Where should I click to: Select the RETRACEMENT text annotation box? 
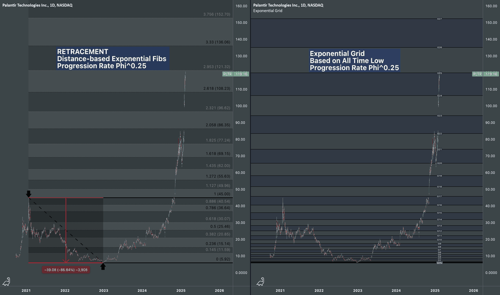pyautogui.click(x=113, y=58)
